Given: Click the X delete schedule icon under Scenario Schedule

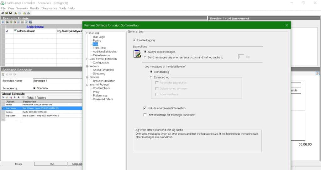Looking at the screenshot, I should pos(7,74).
